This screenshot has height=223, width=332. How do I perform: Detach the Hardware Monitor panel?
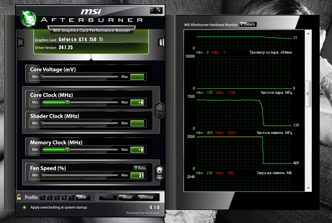tap(248, 24)
